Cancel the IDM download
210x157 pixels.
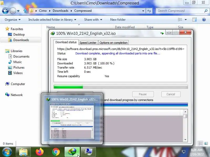pyautogui.click(x=171, y=94)
